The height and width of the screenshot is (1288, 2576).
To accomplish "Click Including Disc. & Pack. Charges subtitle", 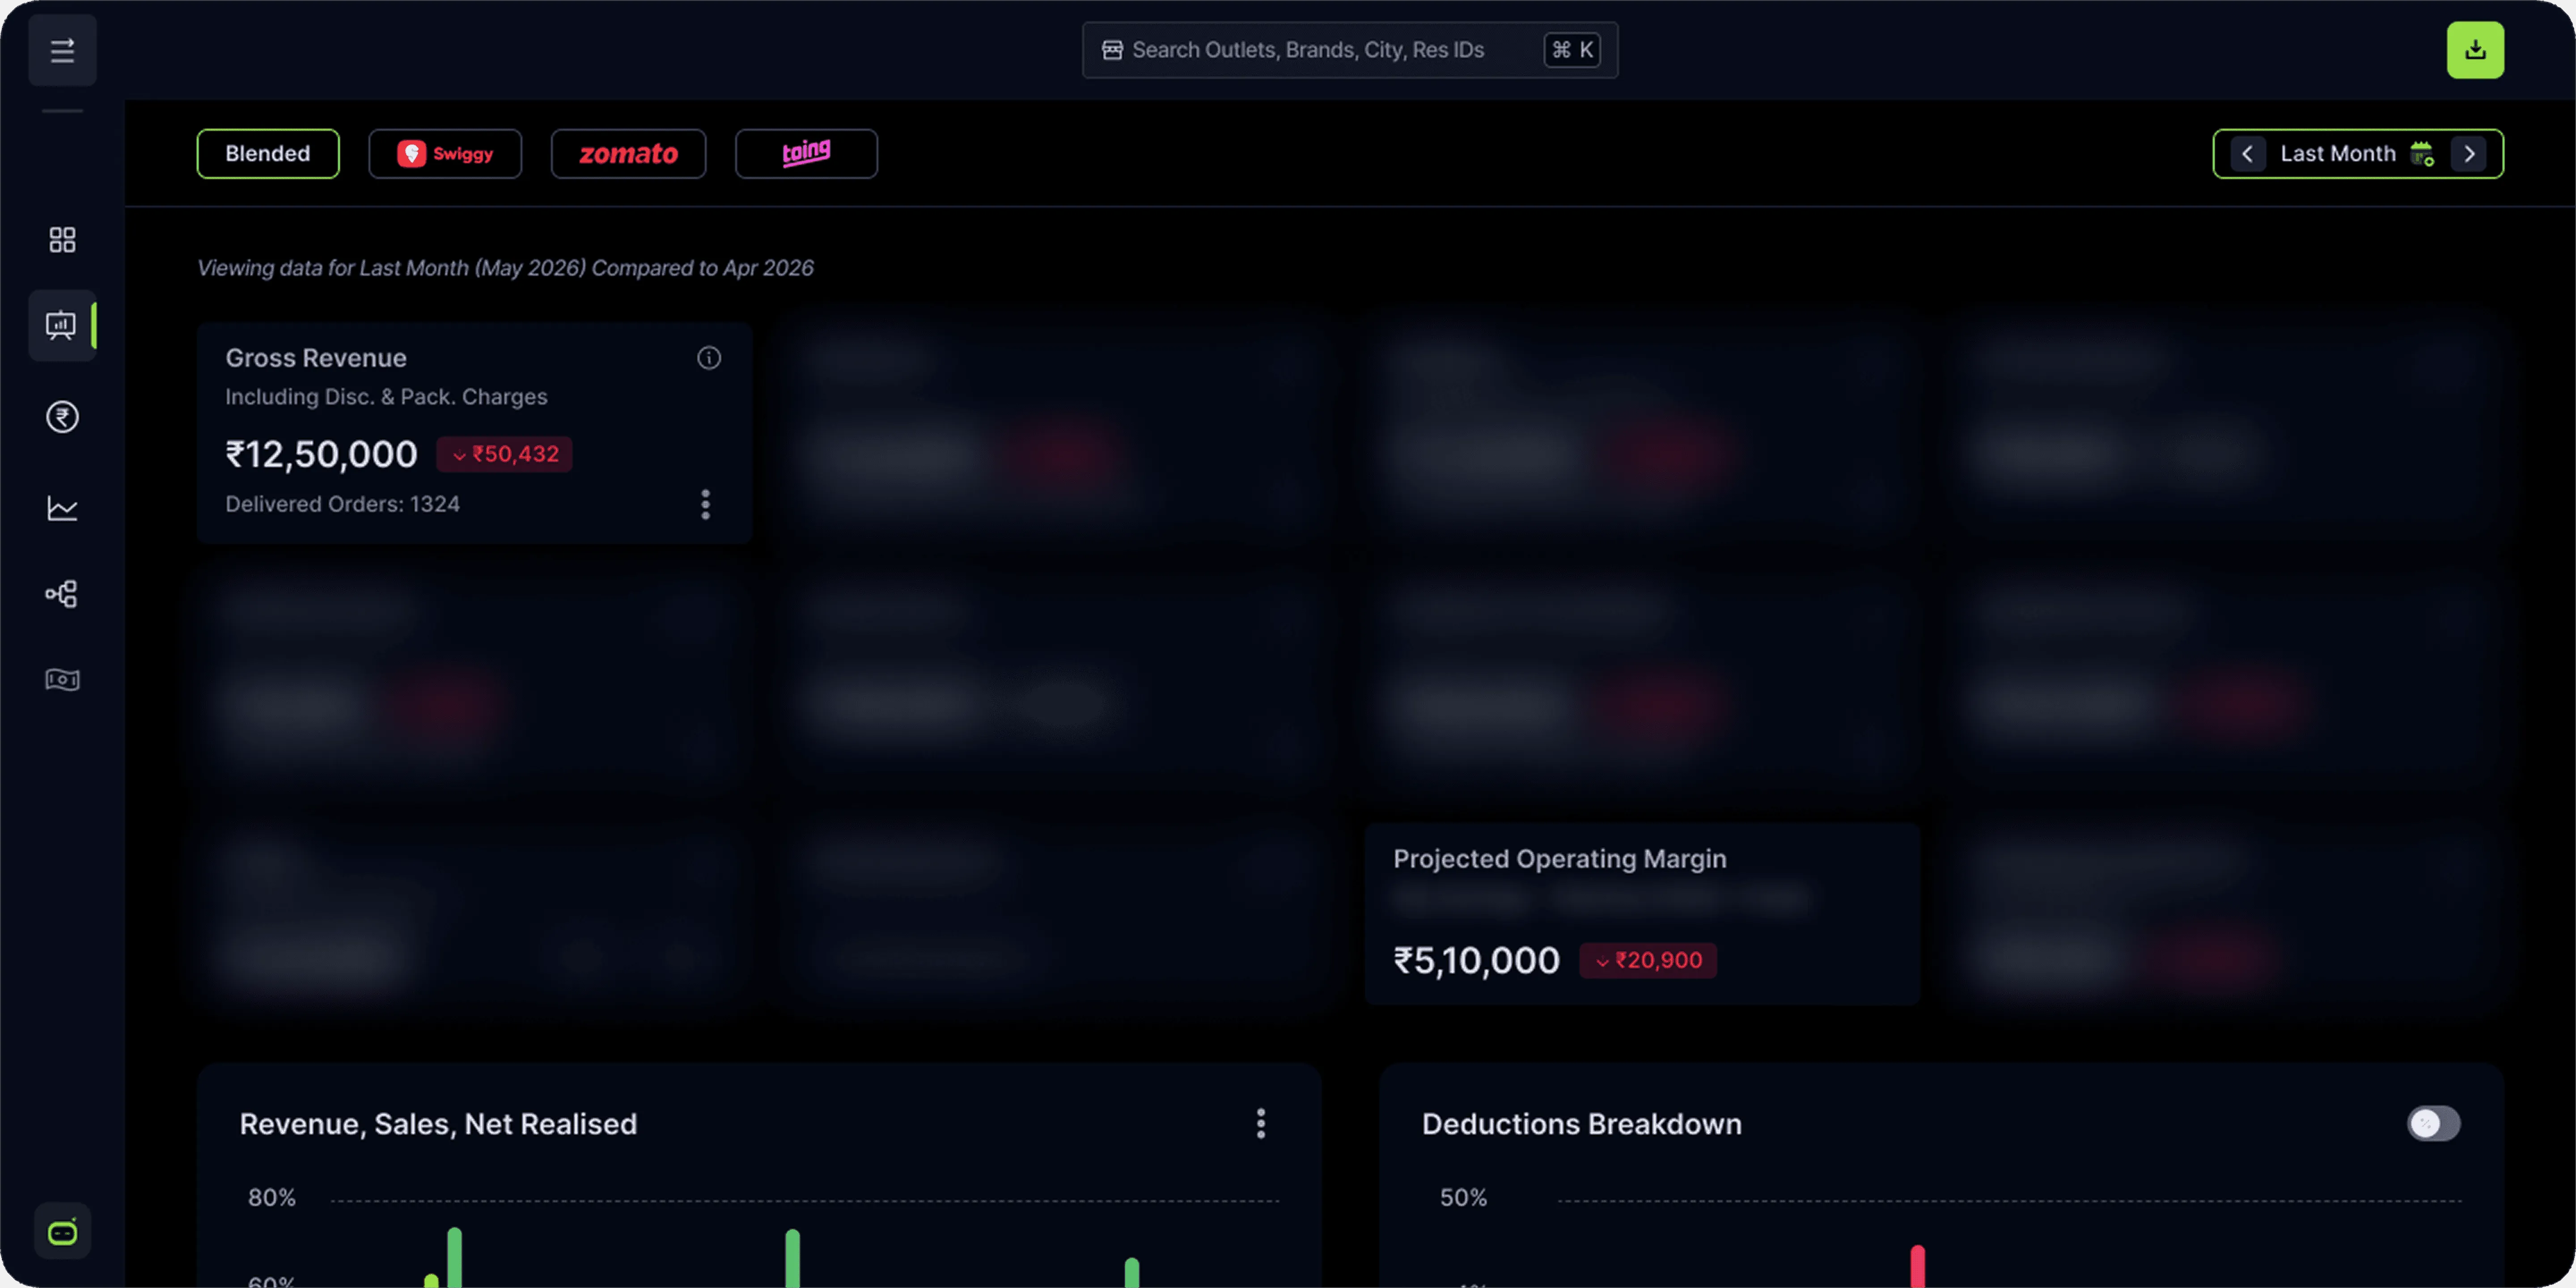I will point(386,397).
